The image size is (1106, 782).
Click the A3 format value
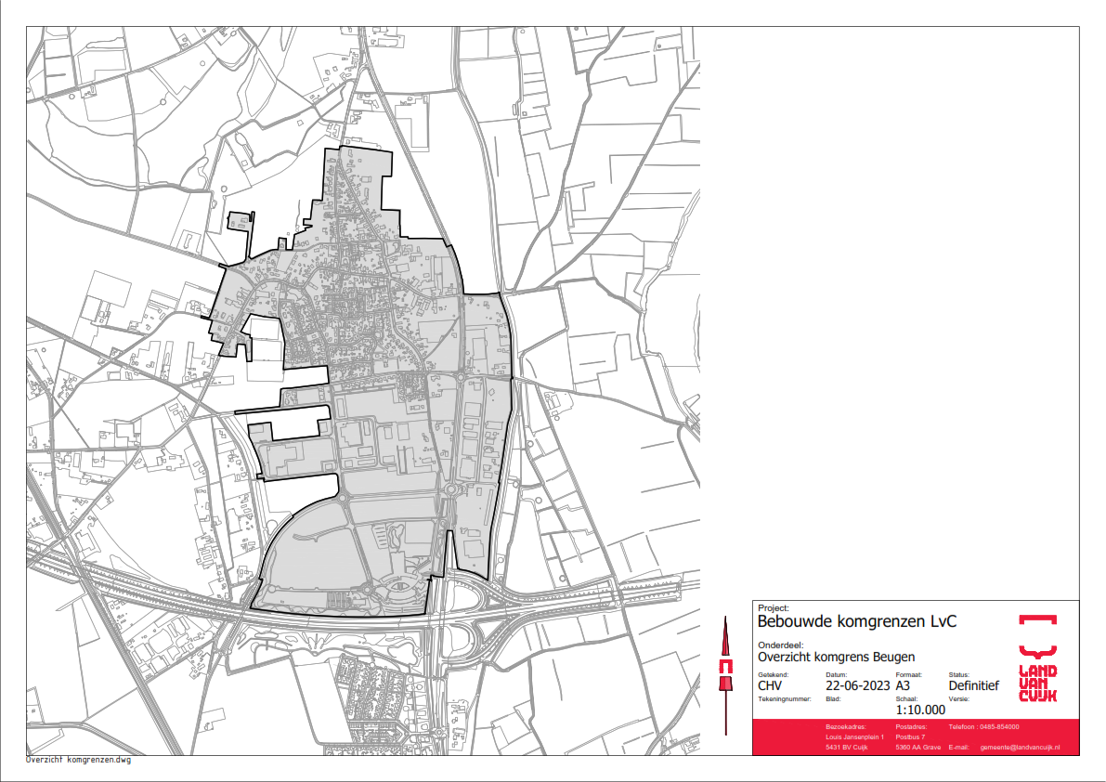tap(904, 686)
